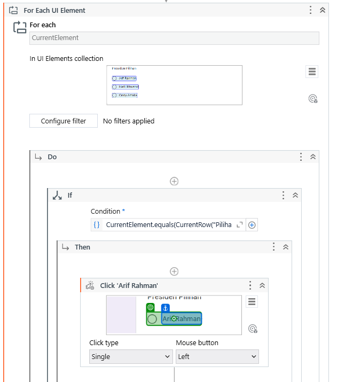The width and height of the screenshot is (337, 382).
Task: Open the UI Elements collection screenshot preview
Action: [x=174, y=85]
